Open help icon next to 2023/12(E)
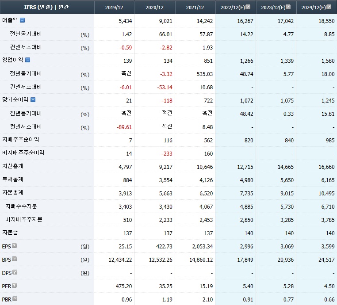Image resolution: width=337 pixels, height=305 pixels. pyautogui.click(x=288, y=7)
